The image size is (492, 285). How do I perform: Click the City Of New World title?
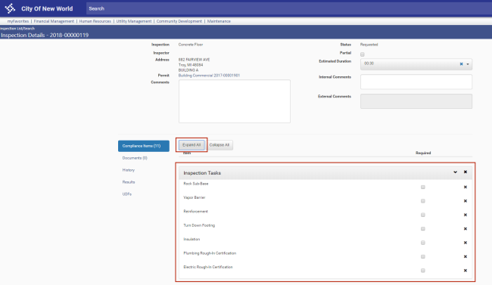tap(47, 9)
